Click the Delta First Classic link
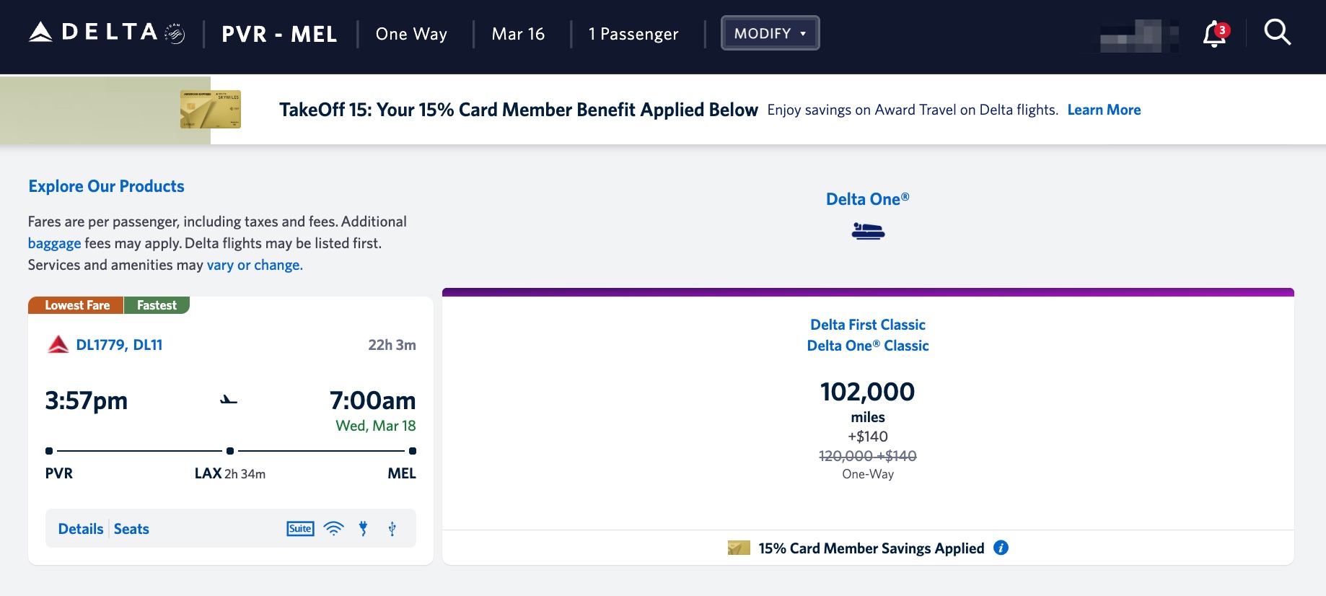This screenshot has width=1326, height=596. point(867,325)
